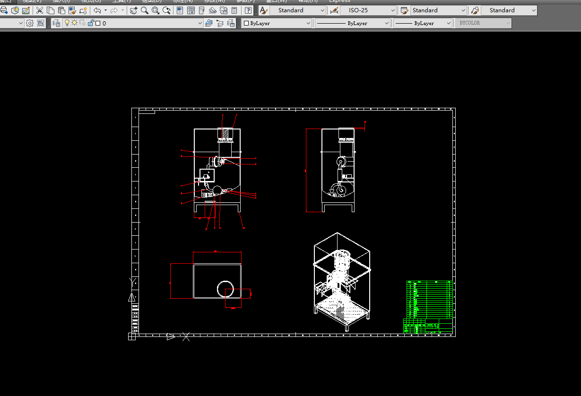The height and width of the screenshot is (396, 581).
Task: Click the Zoom Previous icon
Action: tap(166, 10)
